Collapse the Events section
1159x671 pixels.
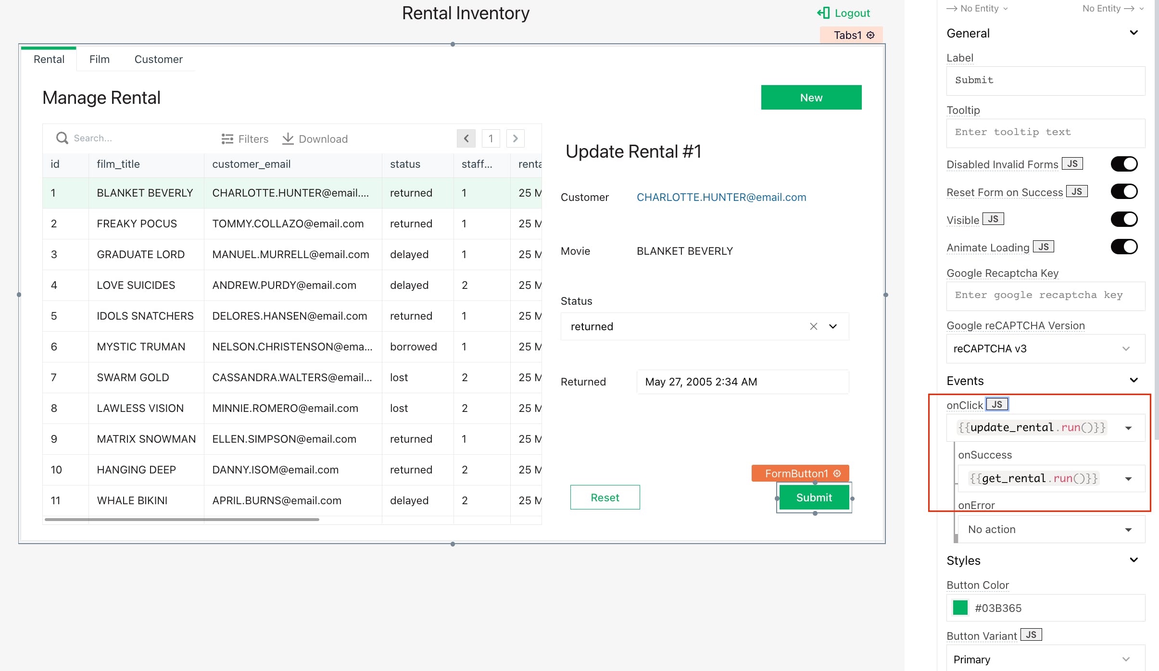tap(1134, 381)
